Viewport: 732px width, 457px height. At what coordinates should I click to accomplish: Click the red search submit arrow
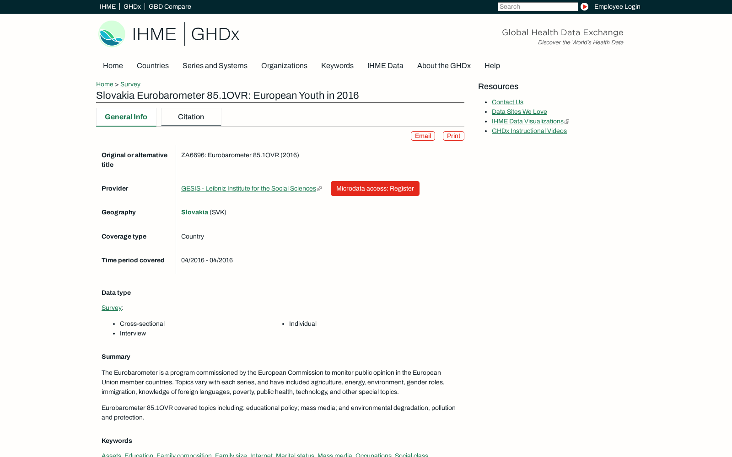584,6
